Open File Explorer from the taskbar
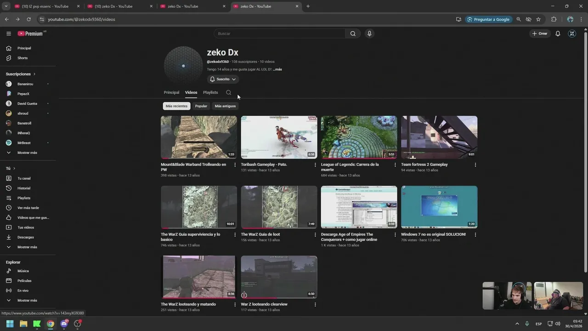 point(23,324)
